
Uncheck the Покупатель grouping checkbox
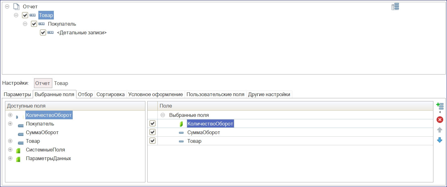(x=34, y=24)
